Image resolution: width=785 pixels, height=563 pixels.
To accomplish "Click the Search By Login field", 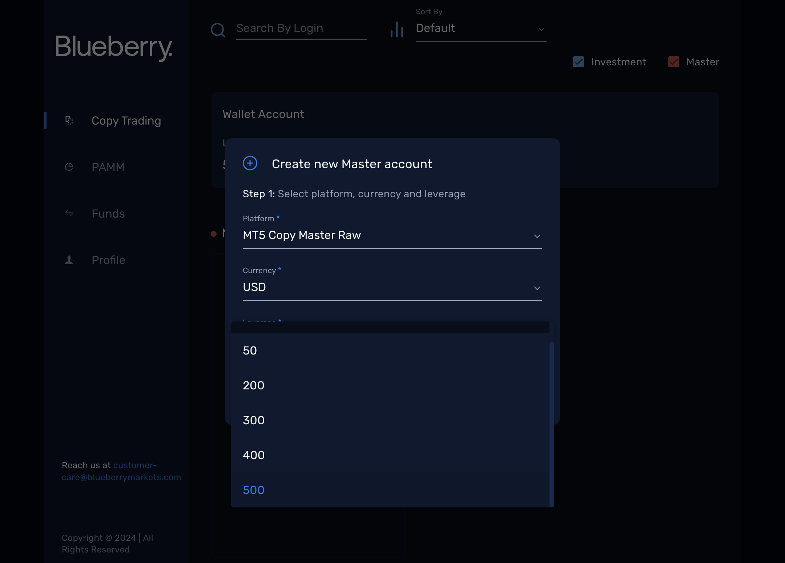I will tap(301, 29).
